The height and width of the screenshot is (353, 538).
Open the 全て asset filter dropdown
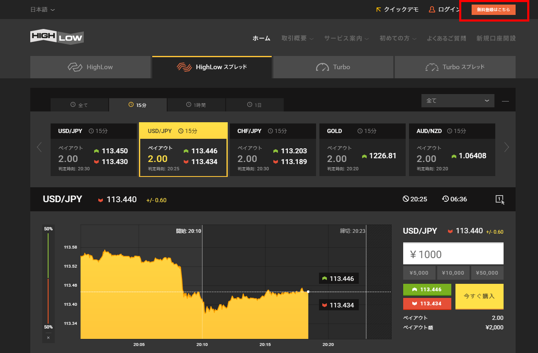click(x=458, y=101)
